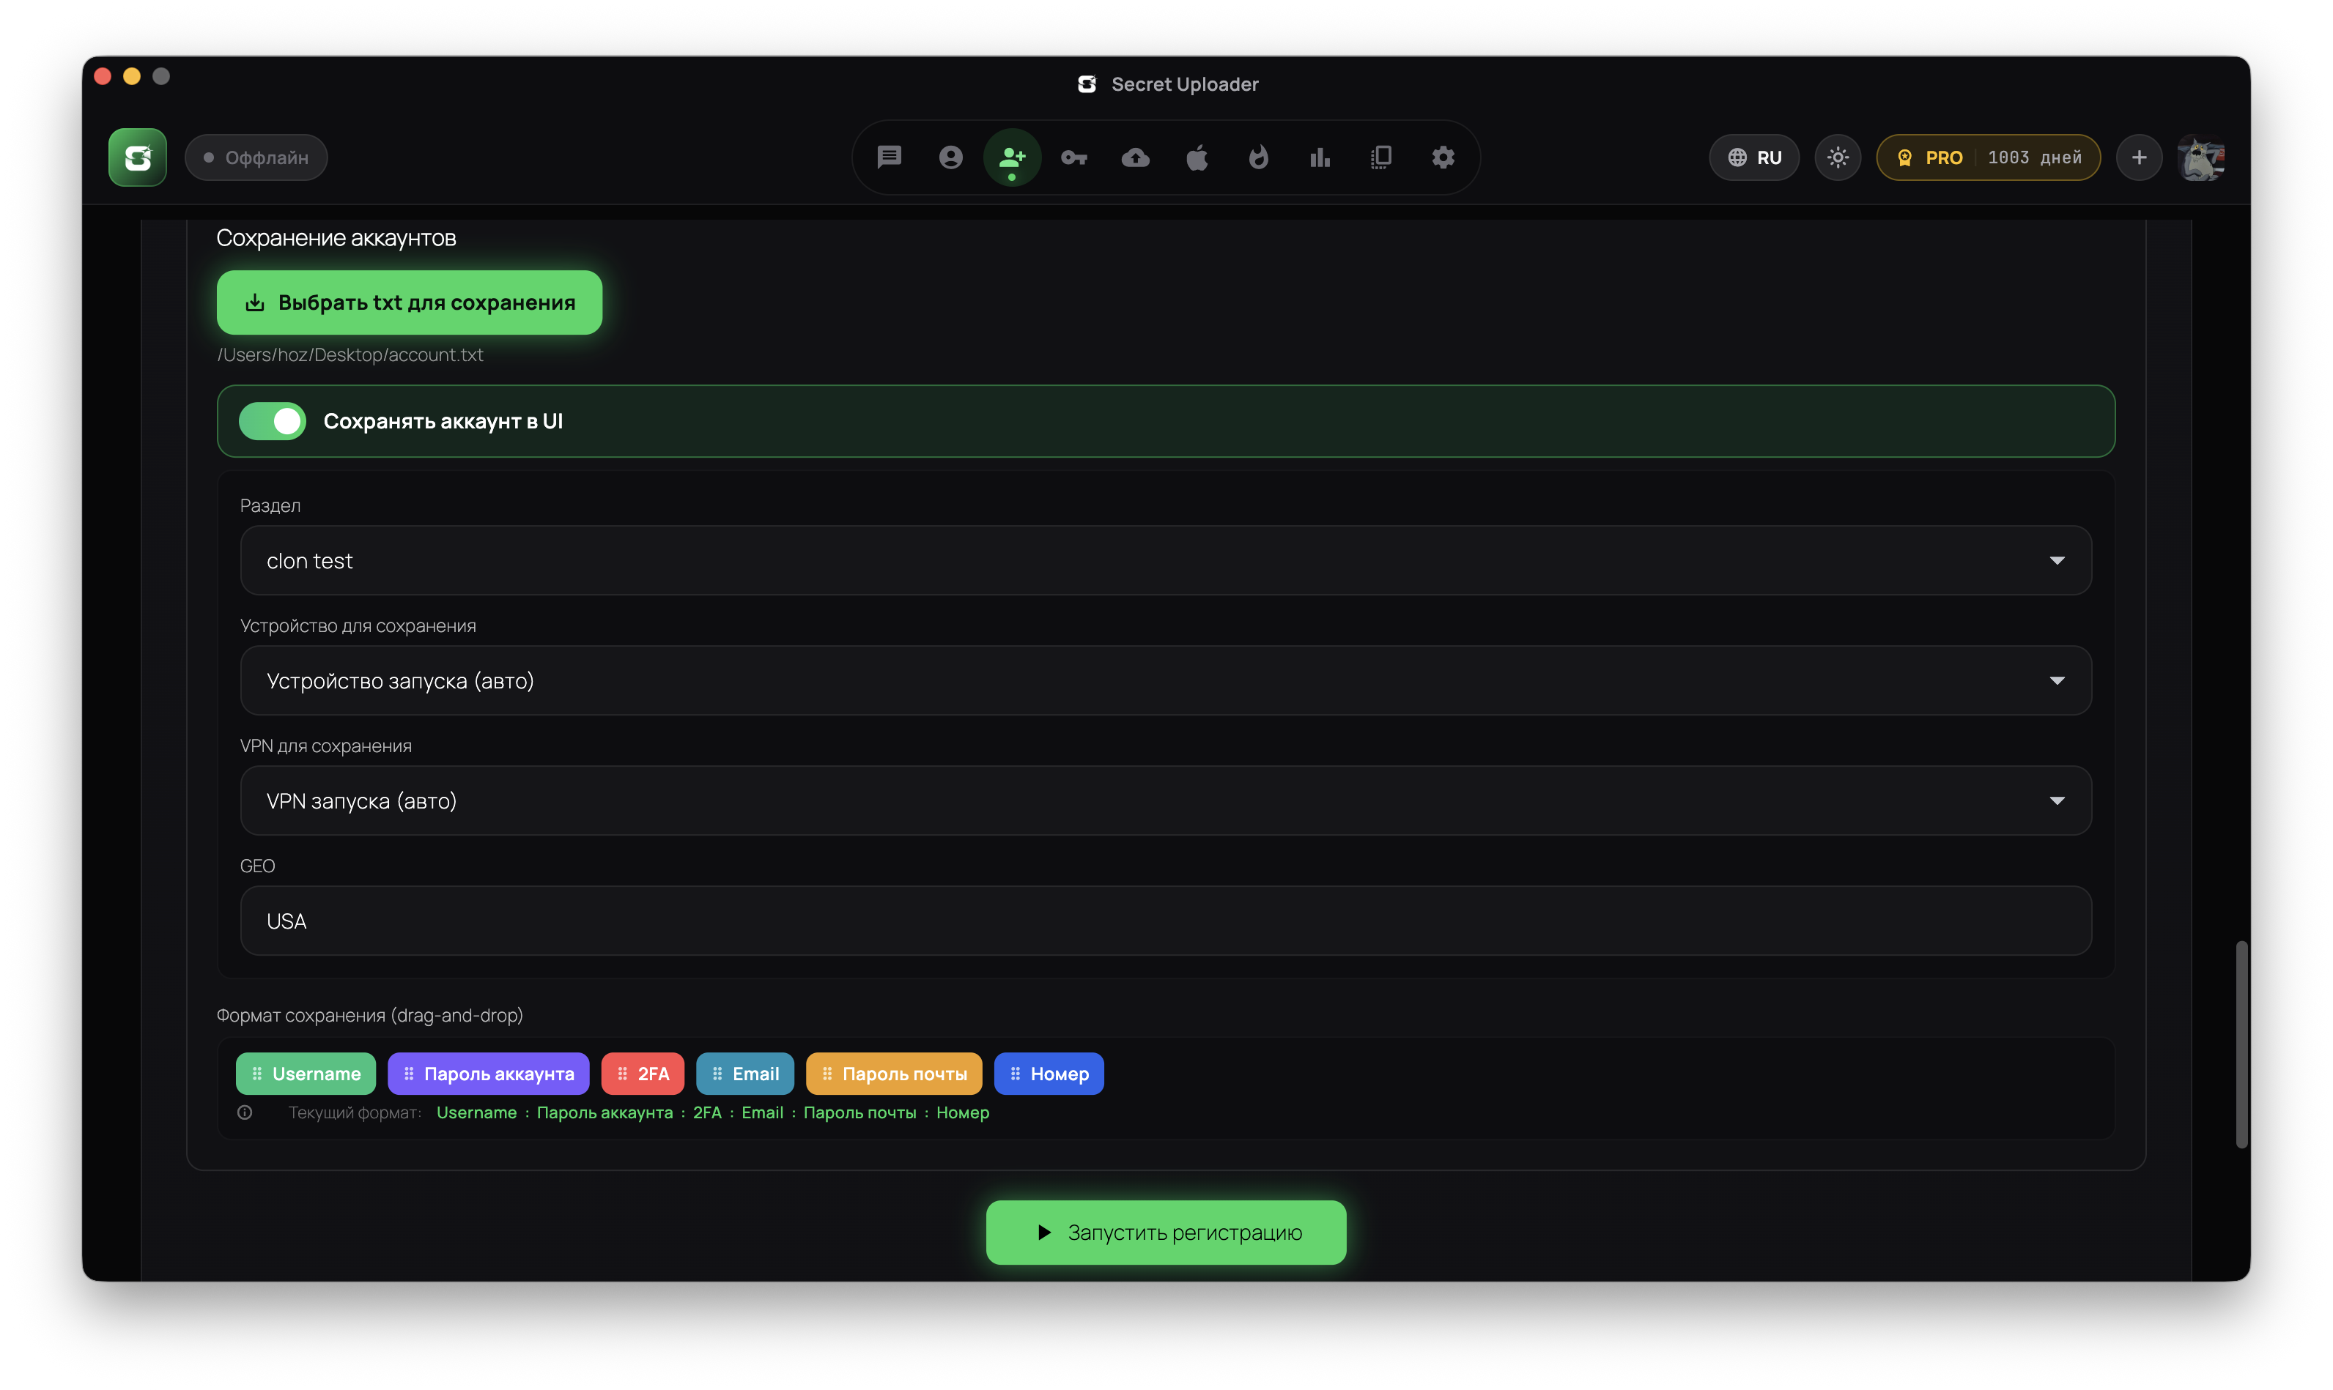Switch the RU language selector
Image resolution: width=2333 pixels, height=1390 pixels.
pyautogui.click(x=1754, y=157)
